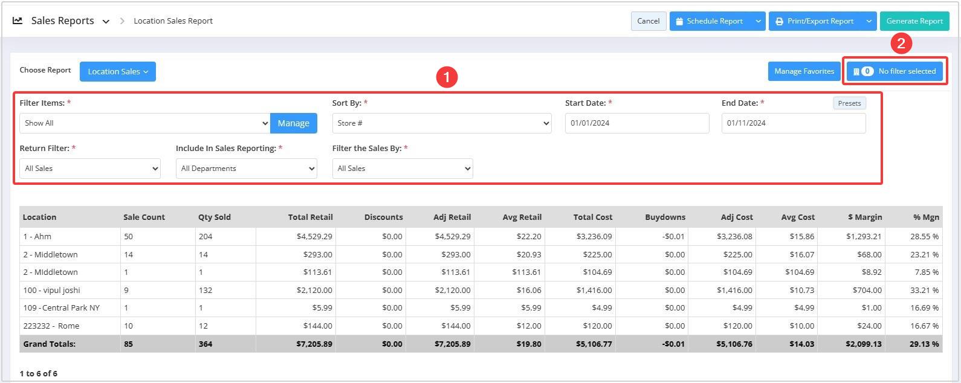
Task: Open the Return Filter All Sales dropdown
Action: click(90, 169)
